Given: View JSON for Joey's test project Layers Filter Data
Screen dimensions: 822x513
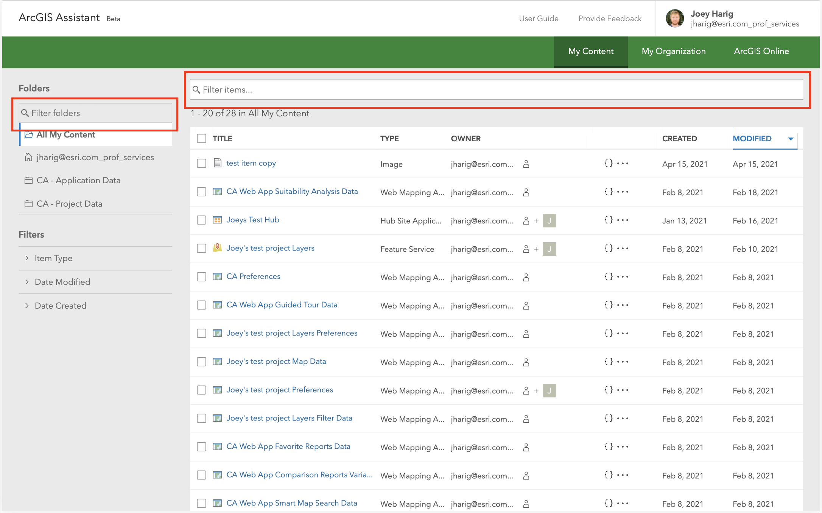Looking at the screenshot, I should pos(609,418).
